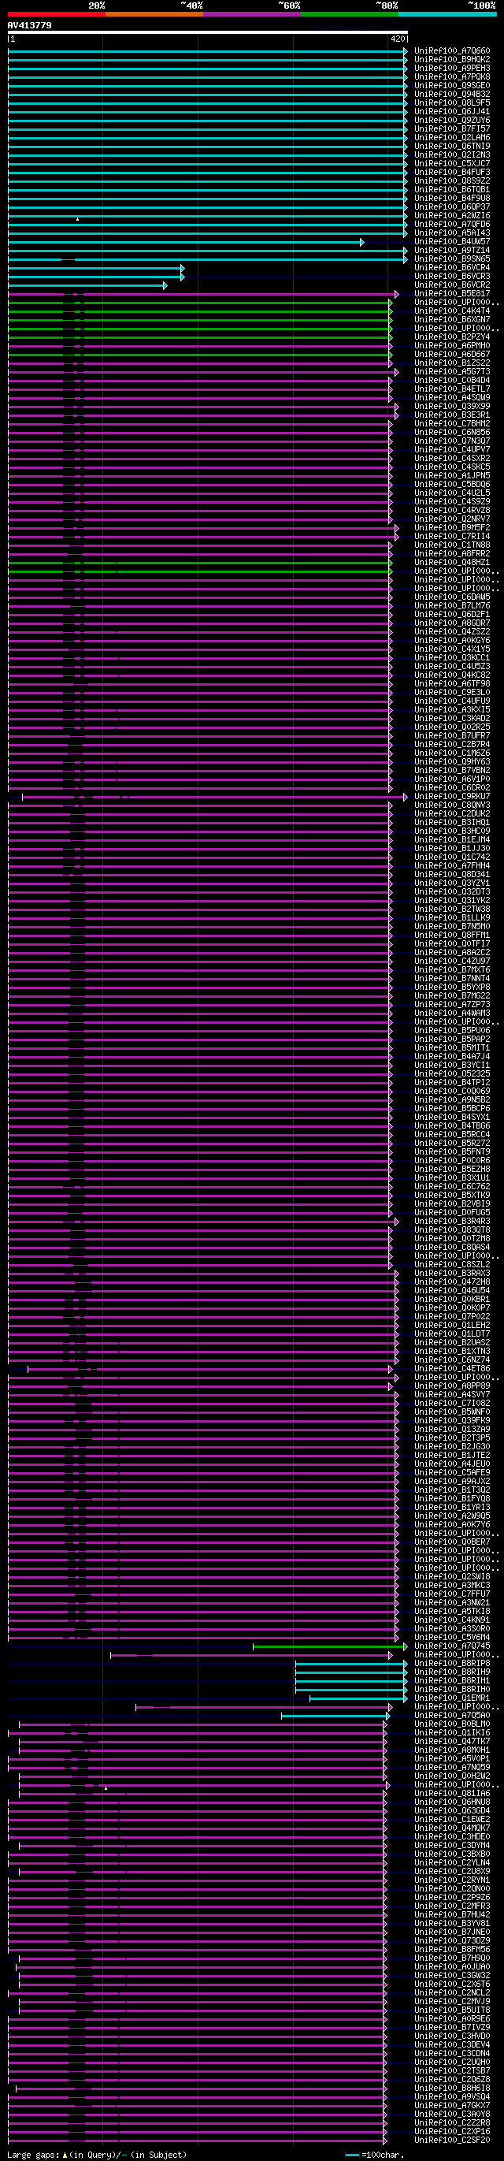Open the UniRef100_B0BLM0 entry
The width and height of the screenshot is (504, 2161).
point(452,1724)
